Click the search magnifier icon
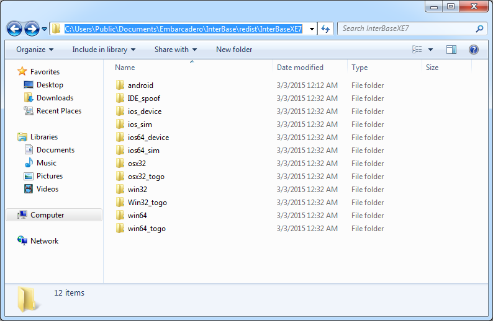 (479, 29)
